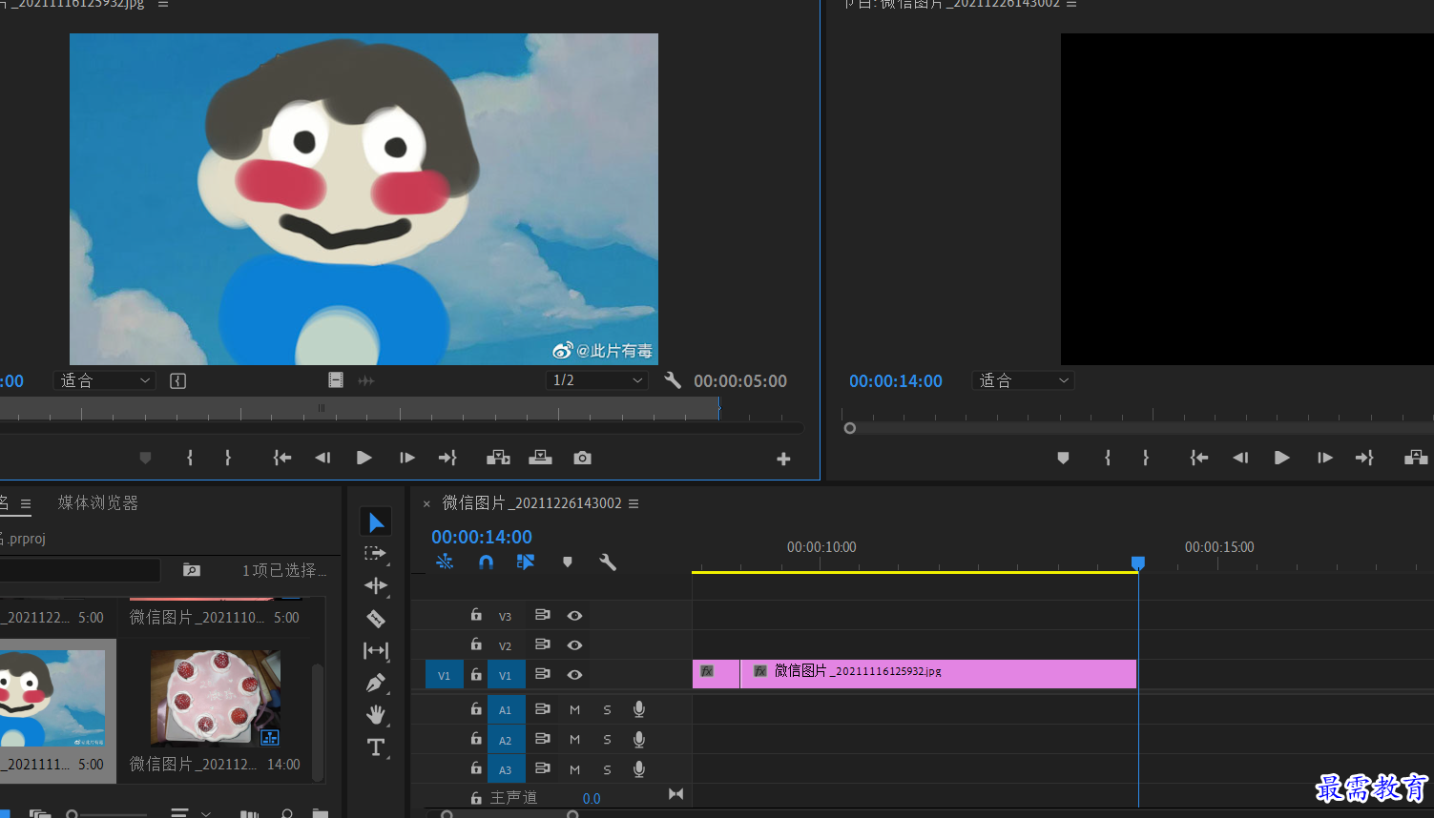Open Project panel menu icon
The width and height of the screenshot is (1434, 818).
(26, 503)
